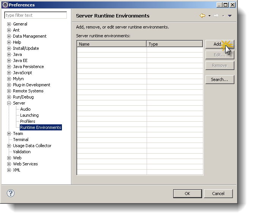Viewport: 253px width, 219px height.
Task: Expand the General tree node
Action: [x=9, y=24]
